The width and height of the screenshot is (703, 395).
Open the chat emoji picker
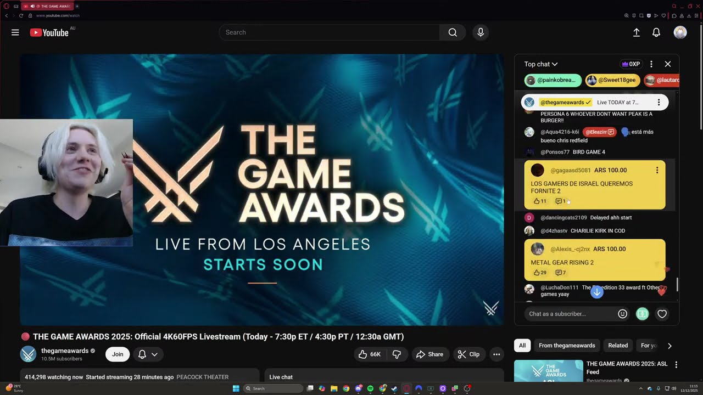coord(623,314)
